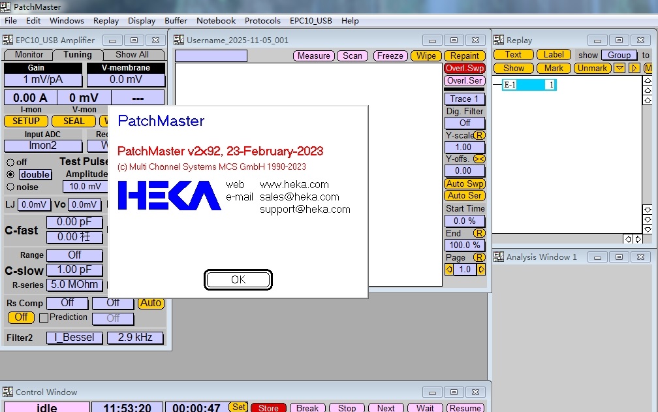
Task: Click the Page left arrow icon
Action: [x=449, y=269]
